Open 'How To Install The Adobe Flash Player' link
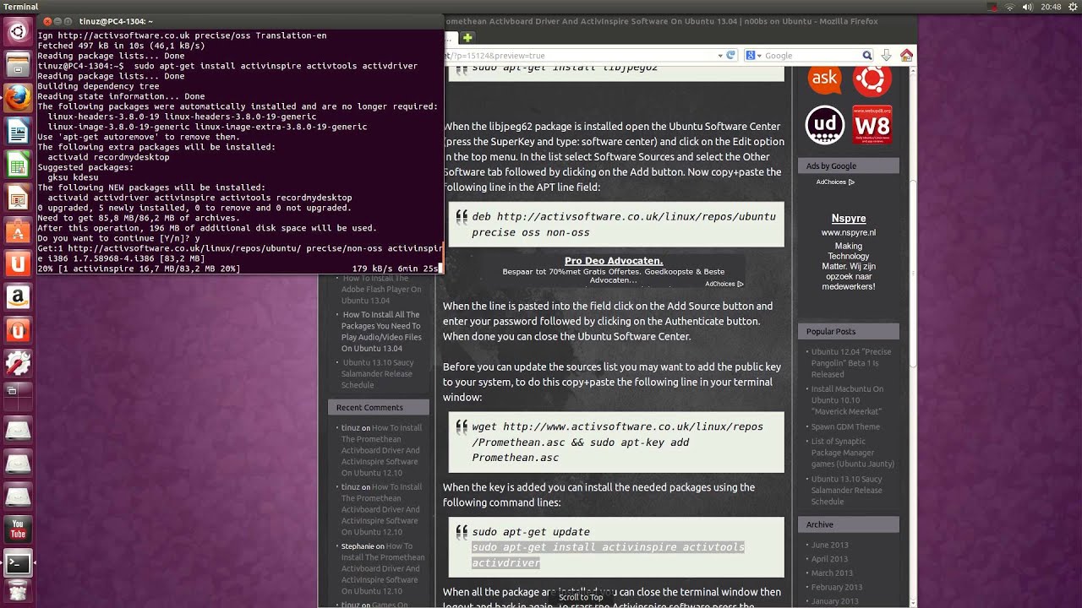Screen dimensions: 1082x608 tap(381, 289)
